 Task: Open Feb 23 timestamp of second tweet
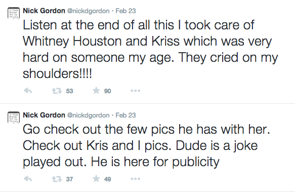coord(125,115)
